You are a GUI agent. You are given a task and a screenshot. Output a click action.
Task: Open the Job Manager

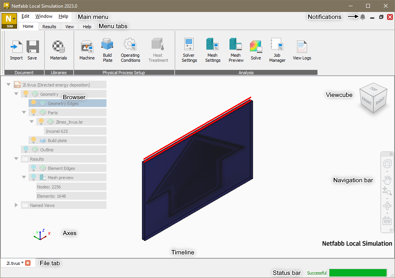pos(277,44)
